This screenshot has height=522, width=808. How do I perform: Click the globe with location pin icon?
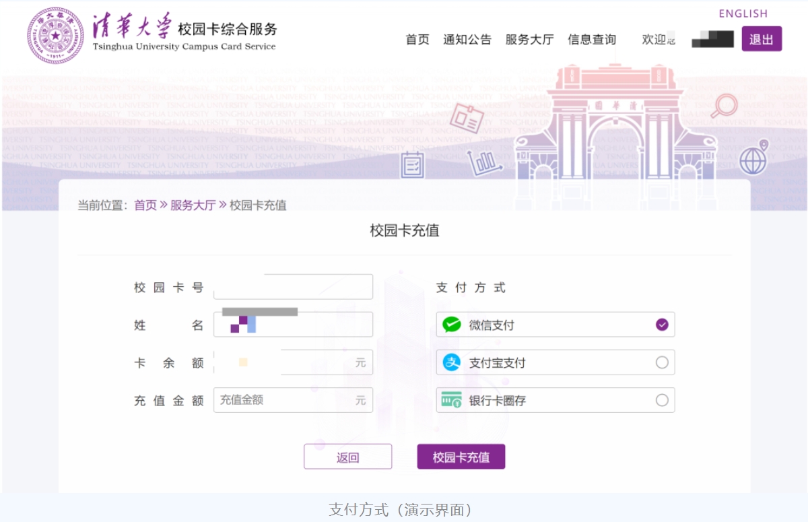click(x=753, y=158)
